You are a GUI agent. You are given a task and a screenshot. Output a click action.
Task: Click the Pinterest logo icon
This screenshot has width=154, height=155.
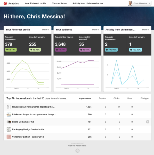tap(5, 3)
